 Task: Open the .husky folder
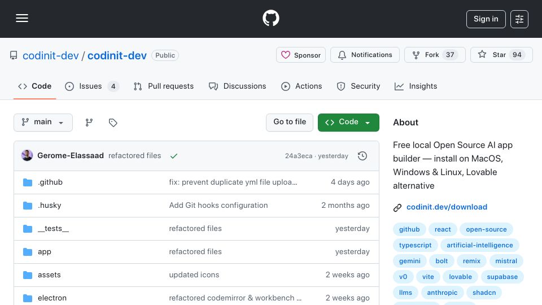(x=50, y=206)
